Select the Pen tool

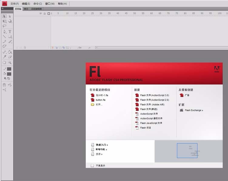coord(4,32)
